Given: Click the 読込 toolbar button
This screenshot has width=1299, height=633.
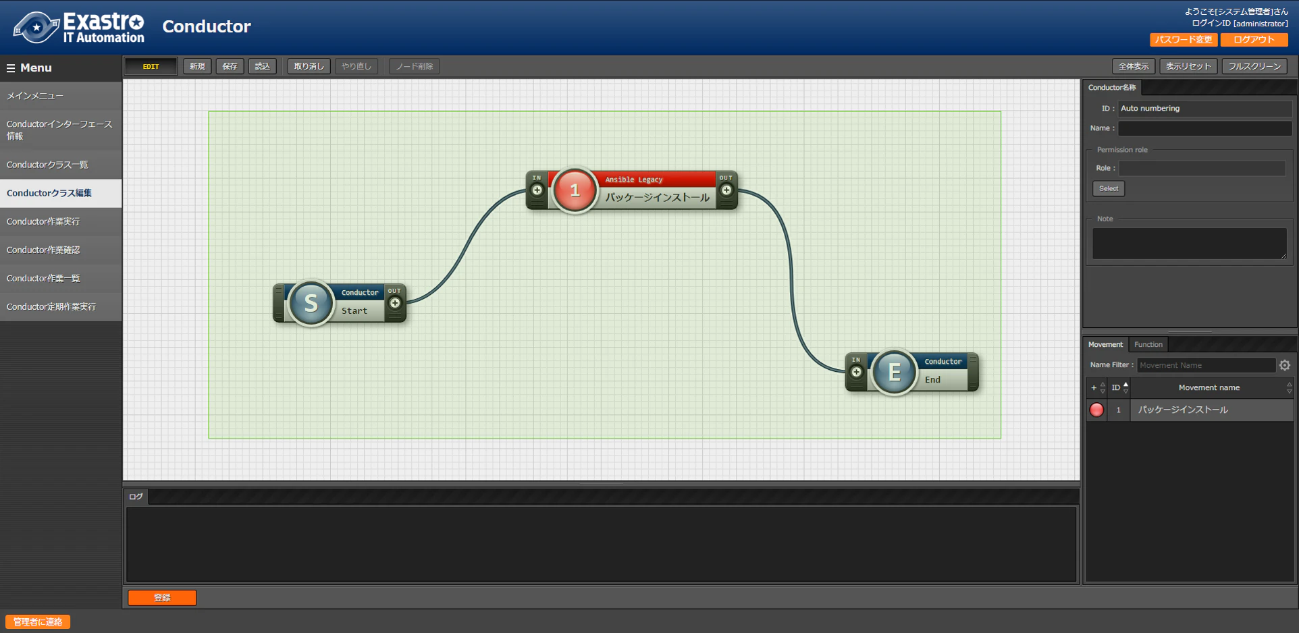Looking at the screenshot, I should (262, 66).
